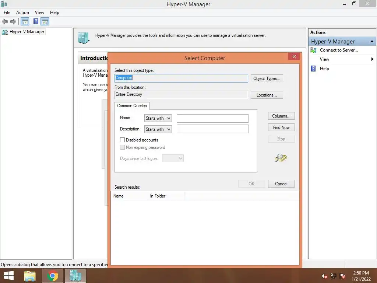Click Help link in Actions pane
This screenshot has height=283, width=377.
324,69
